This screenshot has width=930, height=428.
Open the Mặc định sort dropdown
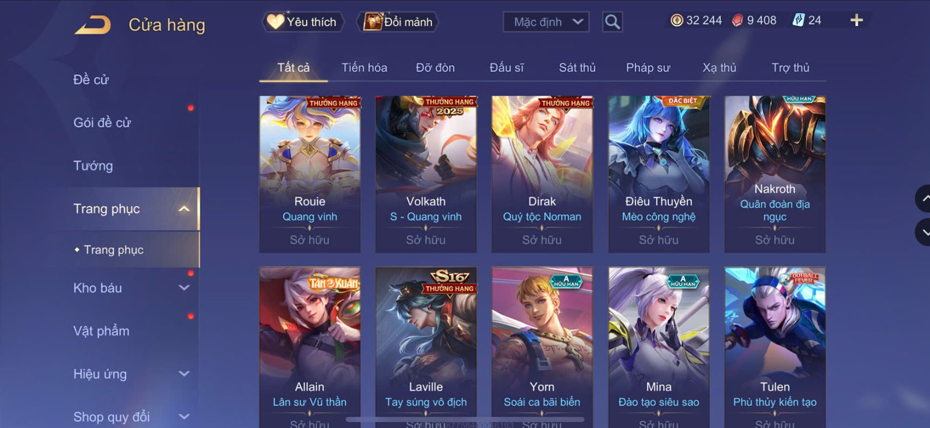[546, 22]
